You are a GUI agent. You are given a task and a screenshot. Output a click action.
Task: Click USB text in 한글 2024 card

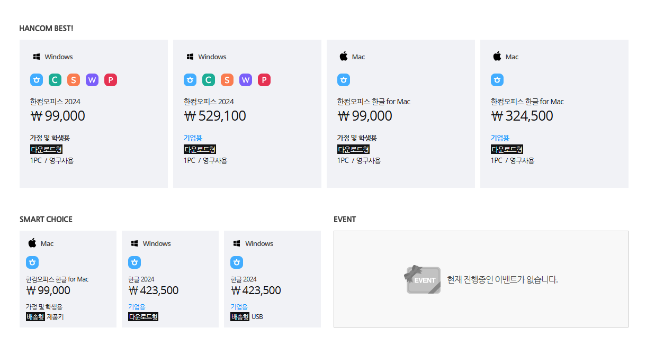257,317
